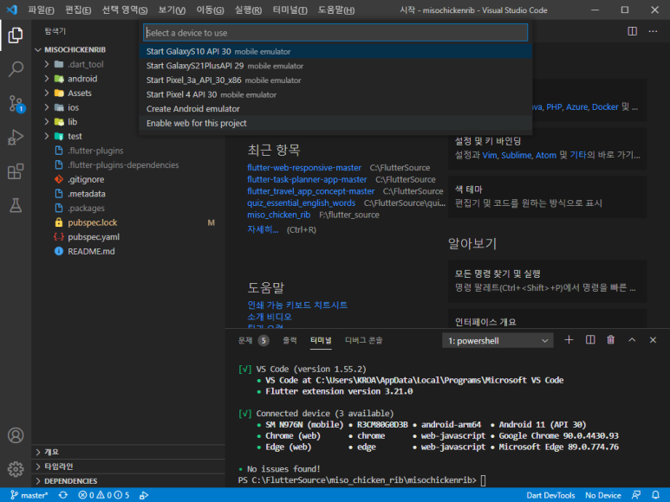Click the master branch indicator in status bar
670x502 pixels.
pos(29,495)
